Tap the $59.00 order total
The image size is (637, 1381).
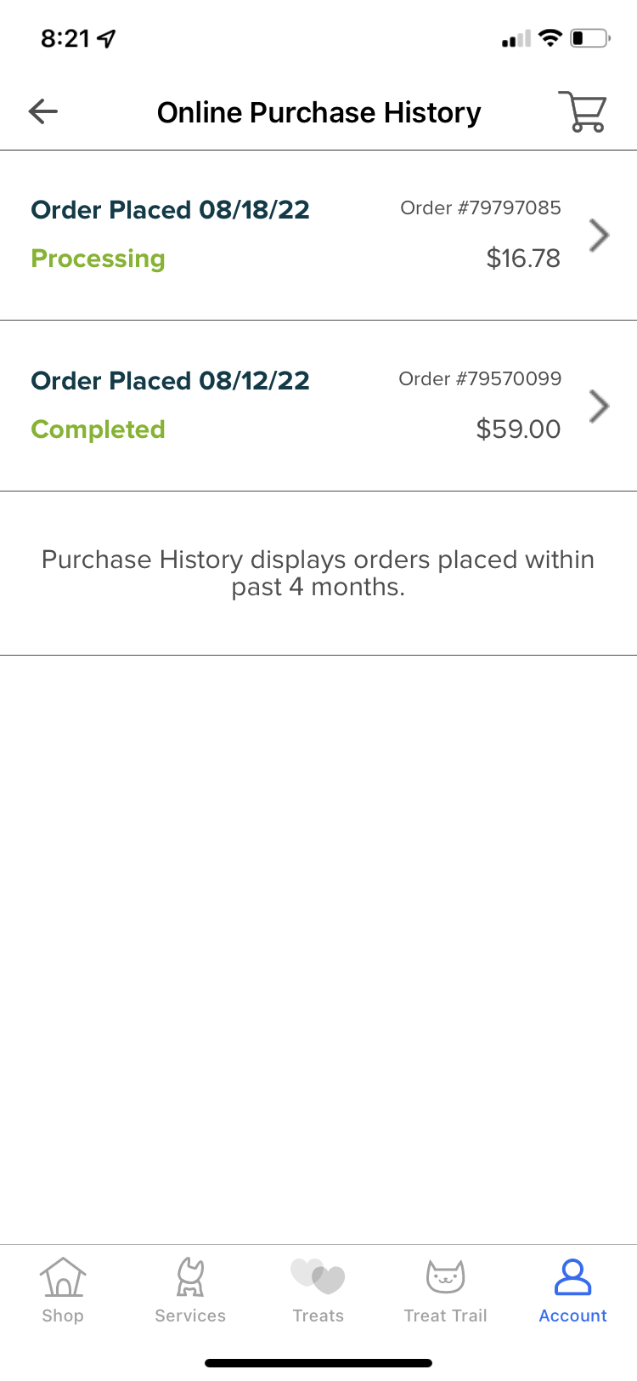[x=518, y=429]
